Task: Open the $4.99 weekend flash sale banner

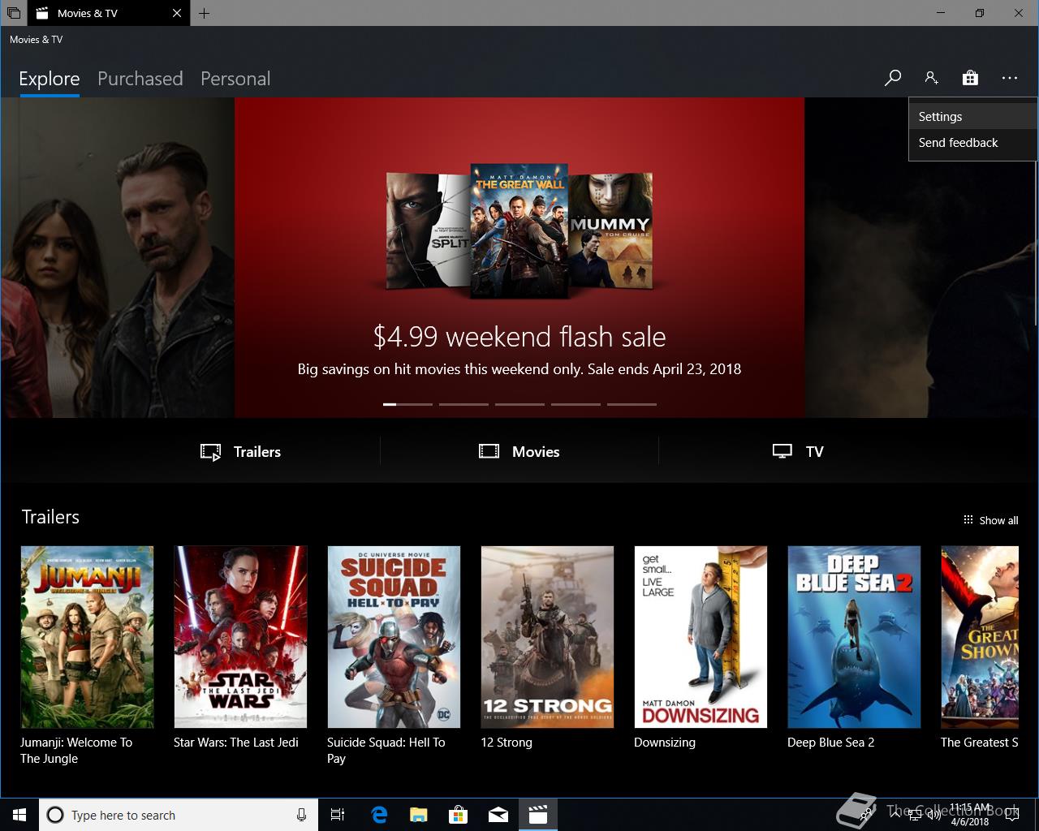Action: 519,258
